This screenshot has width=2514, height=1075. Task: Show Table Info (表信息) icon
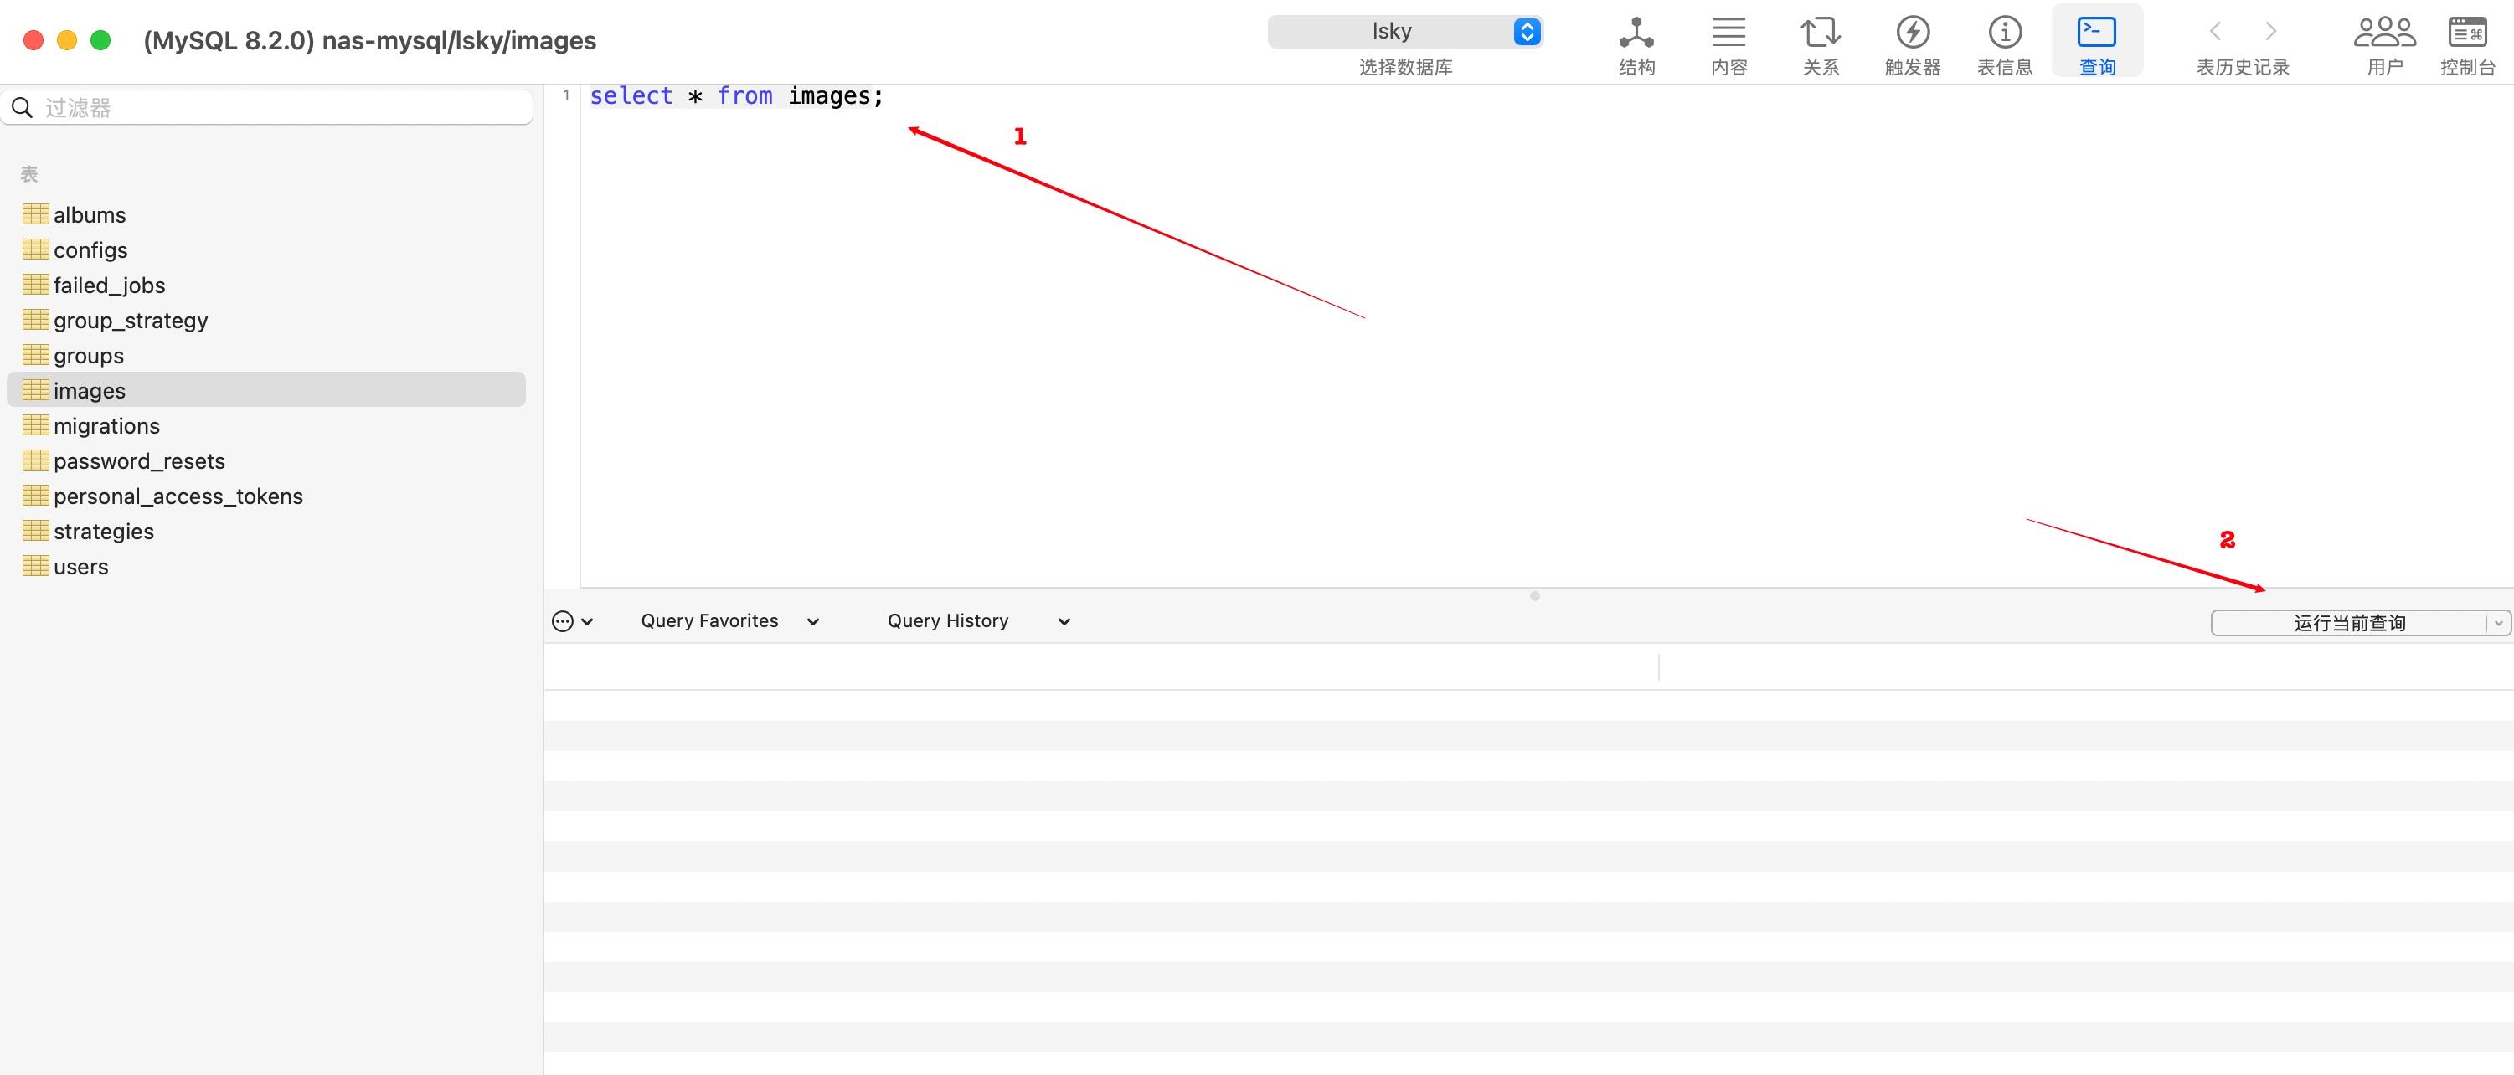click(x=2005, y=33)
